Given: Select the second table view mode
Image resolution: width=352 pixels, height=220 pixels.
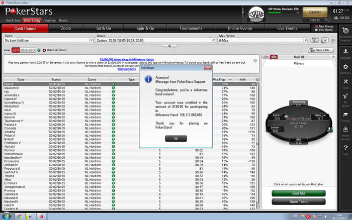Looking at the screenshot, I should click(x=24, y=50).
